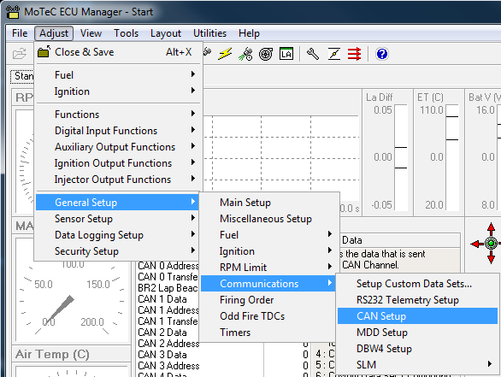This screenshot has width=501, height=377.
Task: Expand the Fuel submenu in Adjust menu
Action: [118, 75]
